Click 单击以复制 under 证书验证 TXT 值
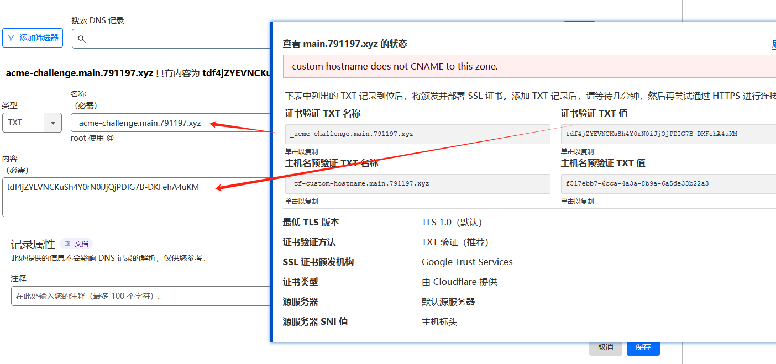Image resolution: width=776 pixels, height=364 pixels. [x=577, y=151]
